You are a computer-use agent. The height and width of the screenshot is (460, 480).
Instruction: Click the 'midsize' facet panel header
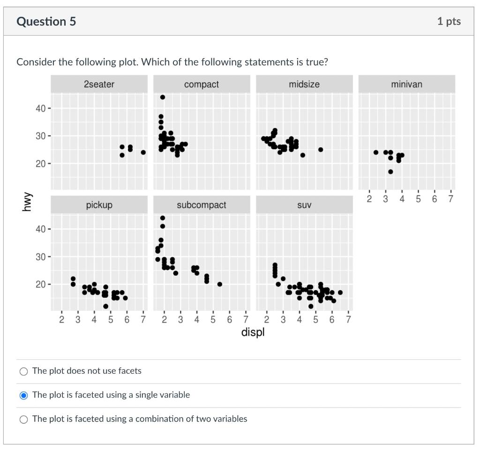pos(304,84)
